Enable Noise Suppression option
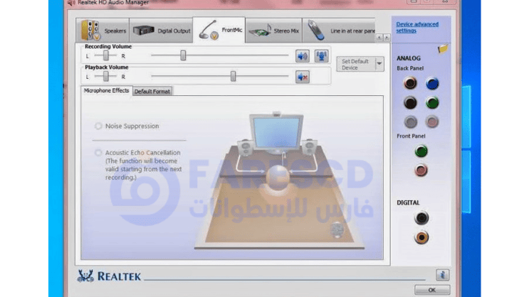The image size is (529, 297). coord(98,126)
